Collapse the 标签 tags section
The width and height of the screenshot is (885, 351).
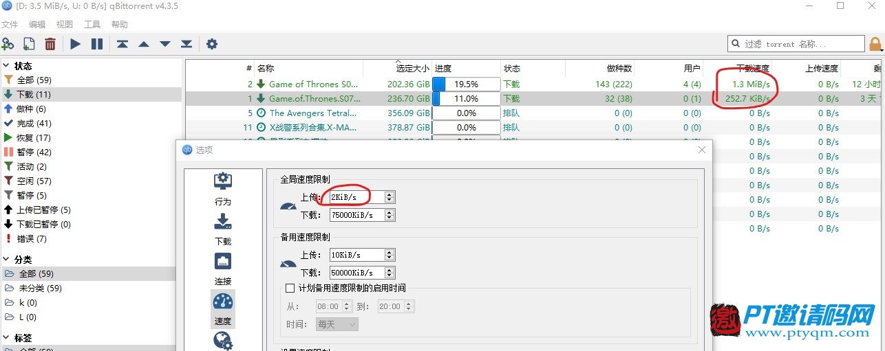pyautogui.click(x=6, y=338)
